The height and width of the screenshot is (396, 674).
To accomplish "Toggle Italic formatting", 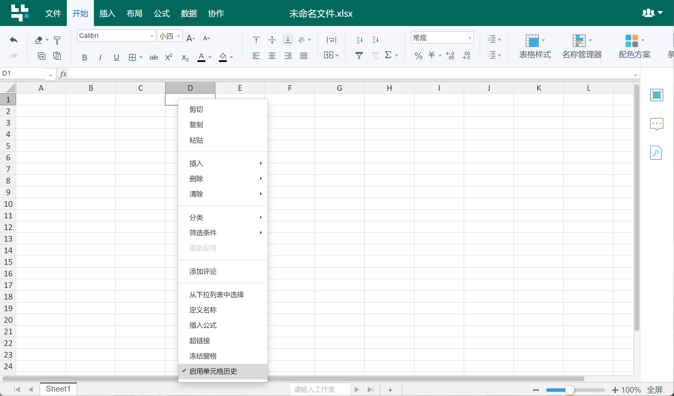I will (x=100, y=57).
